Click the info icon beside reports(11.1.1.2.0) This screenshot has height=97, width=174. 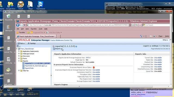[76, 46]
